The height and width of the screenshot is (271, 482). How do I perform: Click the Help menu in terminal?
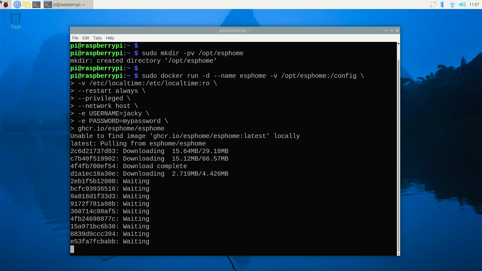click(x=109, y=38)
